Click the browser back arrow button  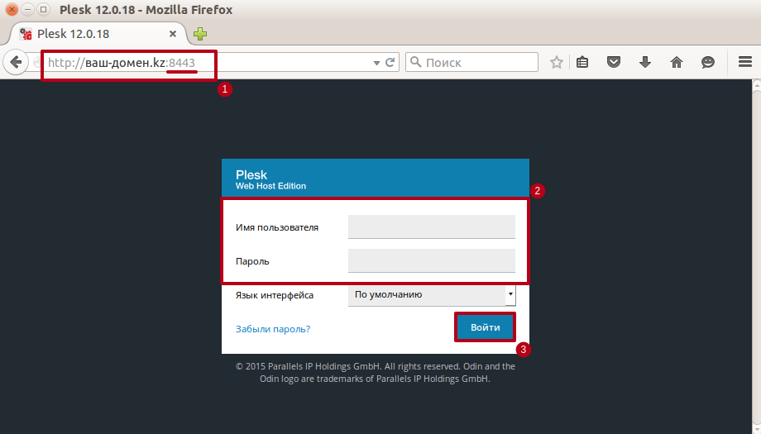tap(16, 62)
